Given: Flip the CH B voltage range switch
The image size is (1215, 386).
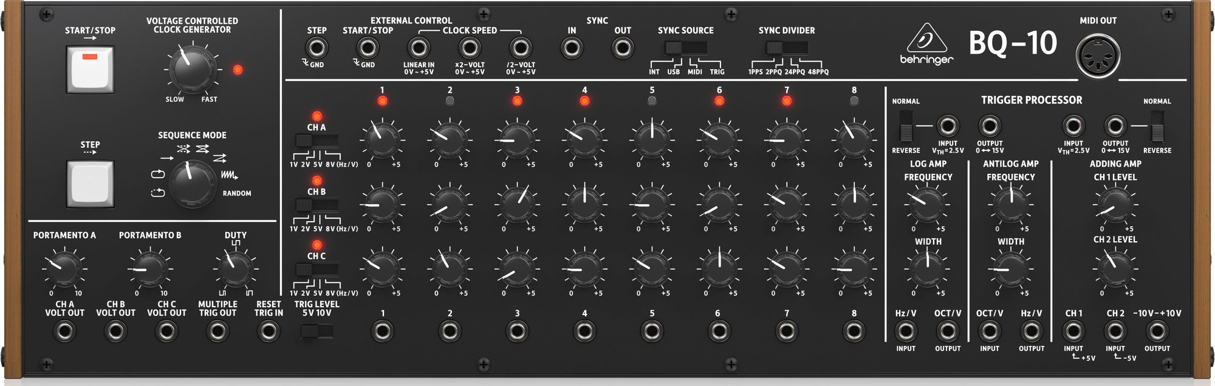Looking at the screenshot, I should tap(316, 205).
